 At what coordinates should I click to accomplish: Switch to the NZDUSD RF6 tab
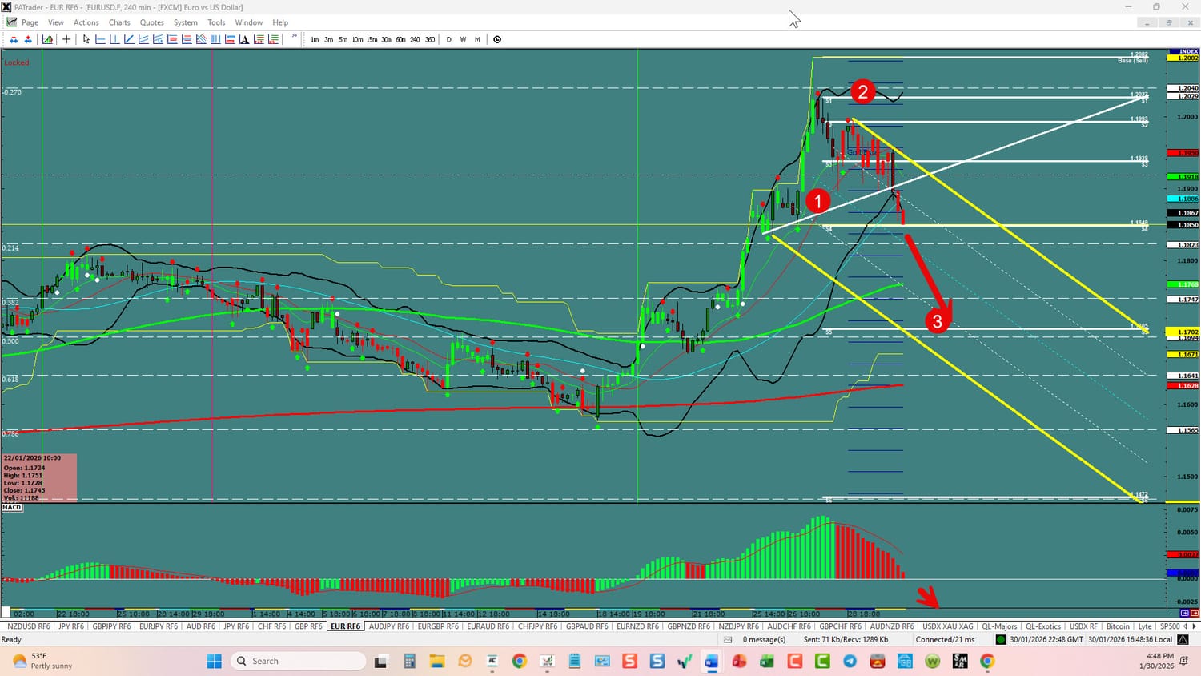click(x=29, y=626)
